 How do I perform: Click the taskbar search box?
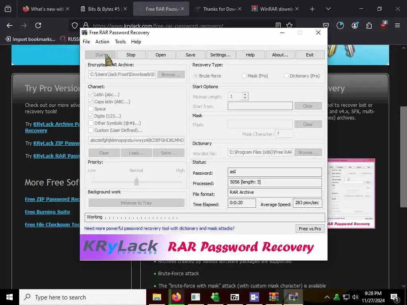click(x=83, y=297)
